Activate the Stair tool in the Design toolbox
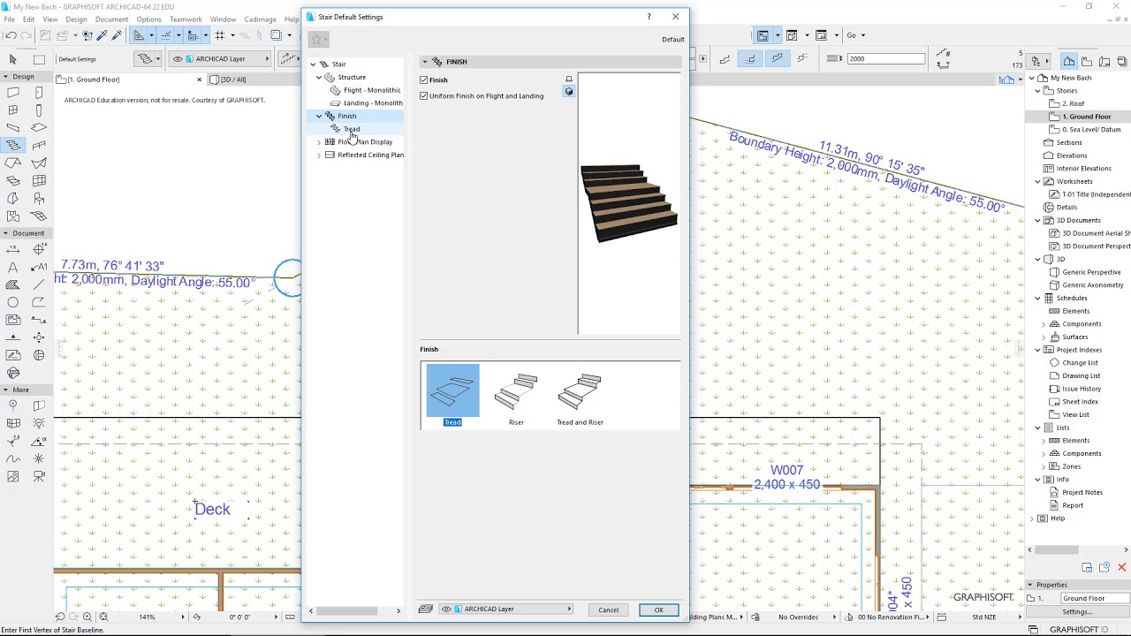 coord(13,146)
